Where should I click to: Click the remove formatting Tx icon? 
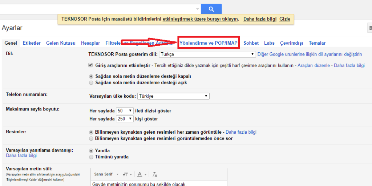(155, 174)
